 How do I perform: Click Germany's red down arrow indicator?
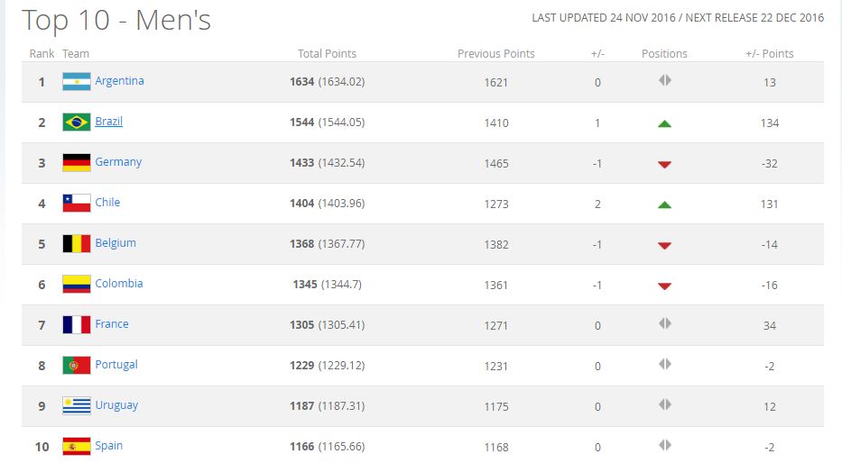(x=664, y=165)
